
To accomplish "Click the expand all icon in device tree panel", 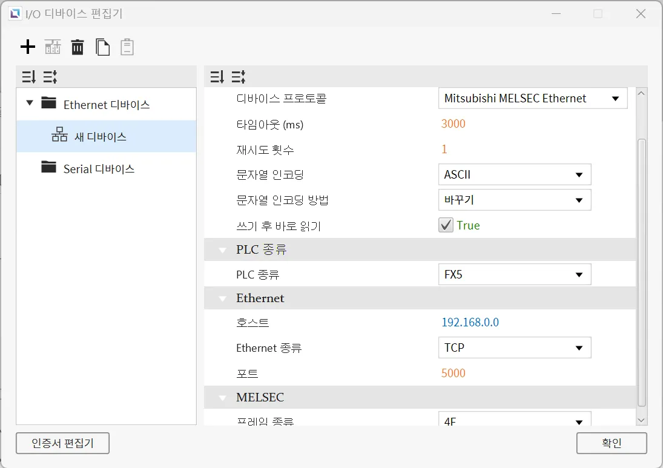I will tap(28, 77).
